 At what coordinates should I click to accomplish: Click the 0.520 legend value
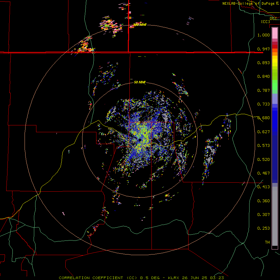click(264, 160)
